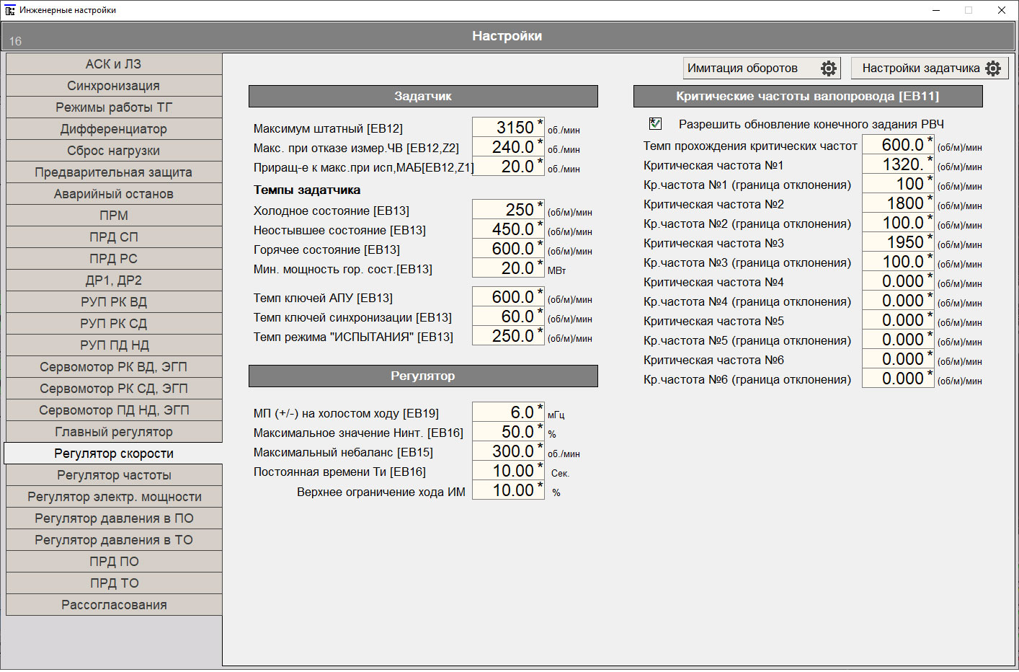Select the Дифференциатор tab
This screenshot has height=672, width=1019.
pos(114,129)
